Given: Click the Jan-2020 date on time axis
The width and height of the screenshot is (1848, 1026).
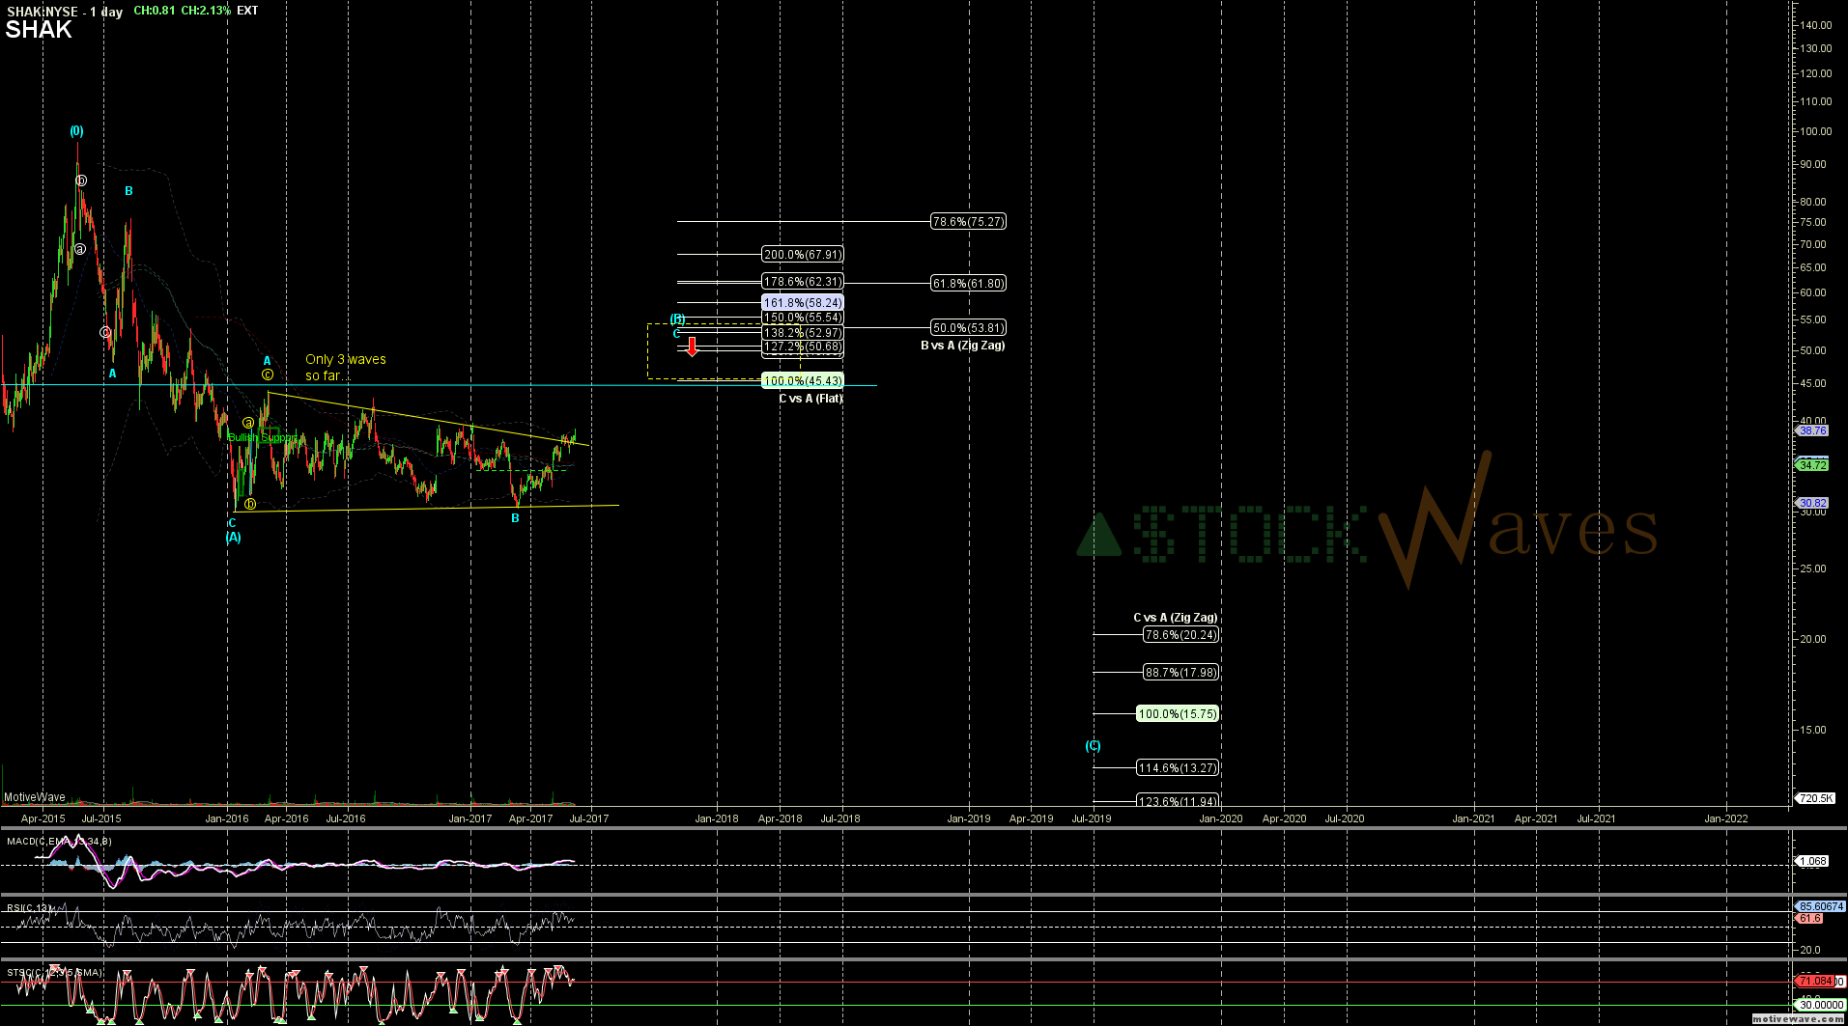Looking at the screenshot, I should tap(1221, 818).
